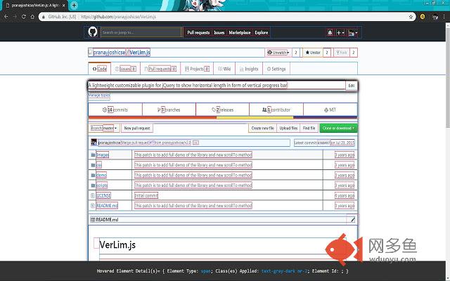Switch to the Projects tab
Viewport: 450px width, 281px height.
[x=197, y=69]
